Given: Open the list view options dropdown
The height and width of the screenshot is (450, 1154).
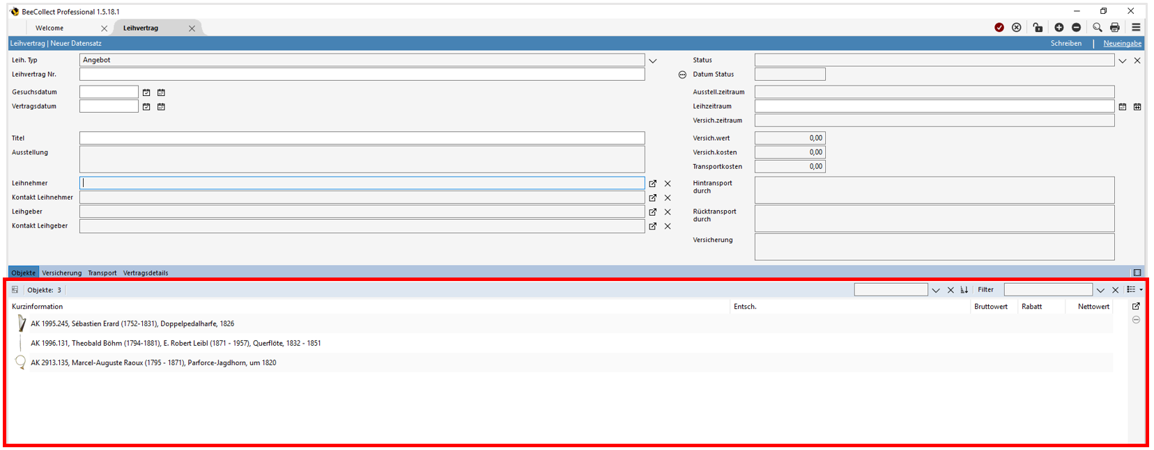Looking at the screenshot, I should click(1134, 290).
